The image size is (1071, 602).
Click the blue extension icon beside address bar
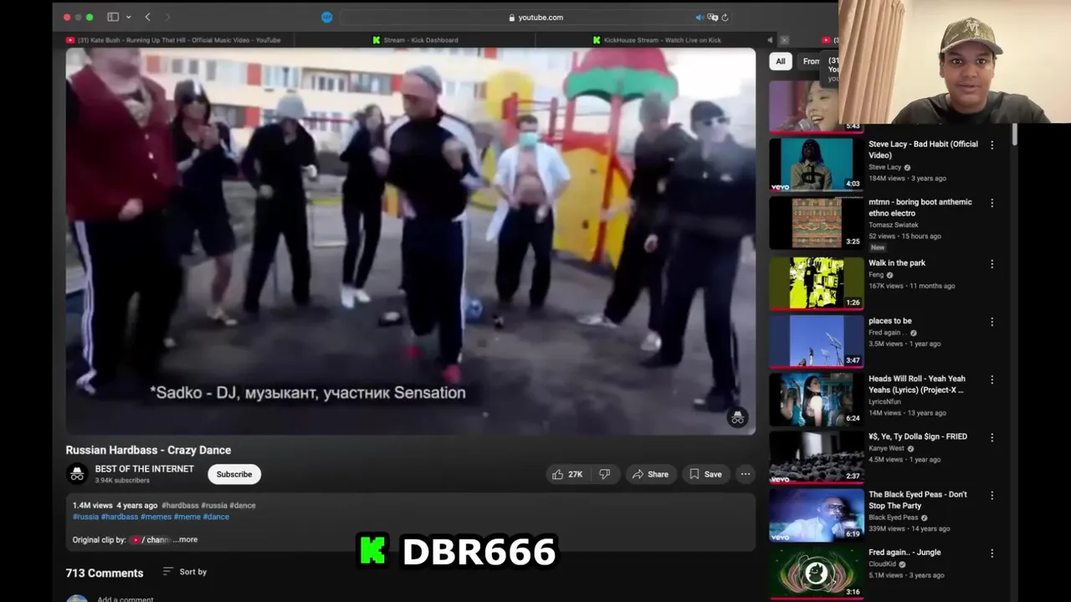(327, 17)
